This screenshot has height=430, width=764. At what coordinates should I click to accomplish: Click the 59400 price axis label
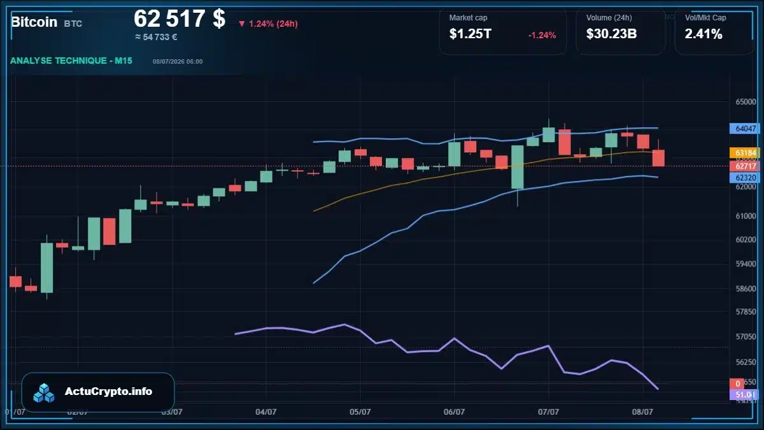[746, 263]
